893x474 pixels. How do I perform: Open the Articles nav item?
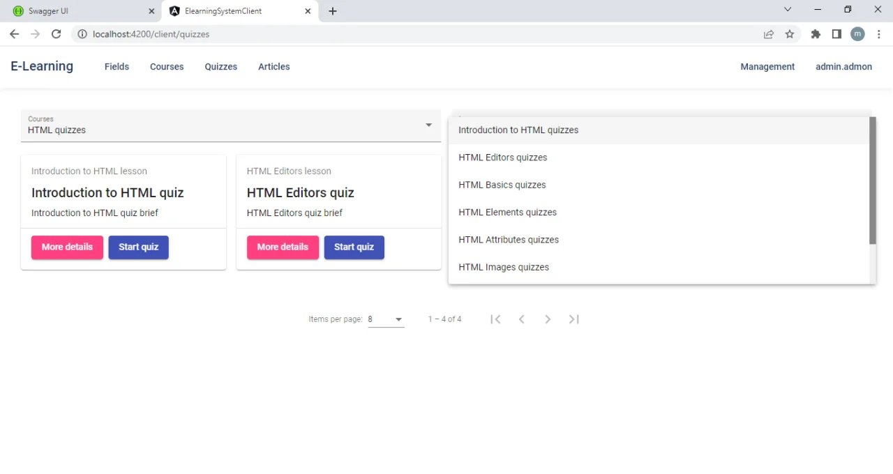pos(274,67)
